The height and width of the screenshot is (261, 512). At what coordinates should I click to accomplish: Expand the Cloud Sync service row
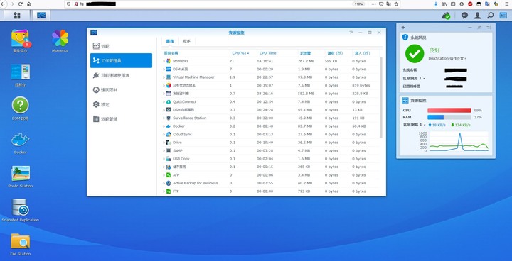pos(164,135)
